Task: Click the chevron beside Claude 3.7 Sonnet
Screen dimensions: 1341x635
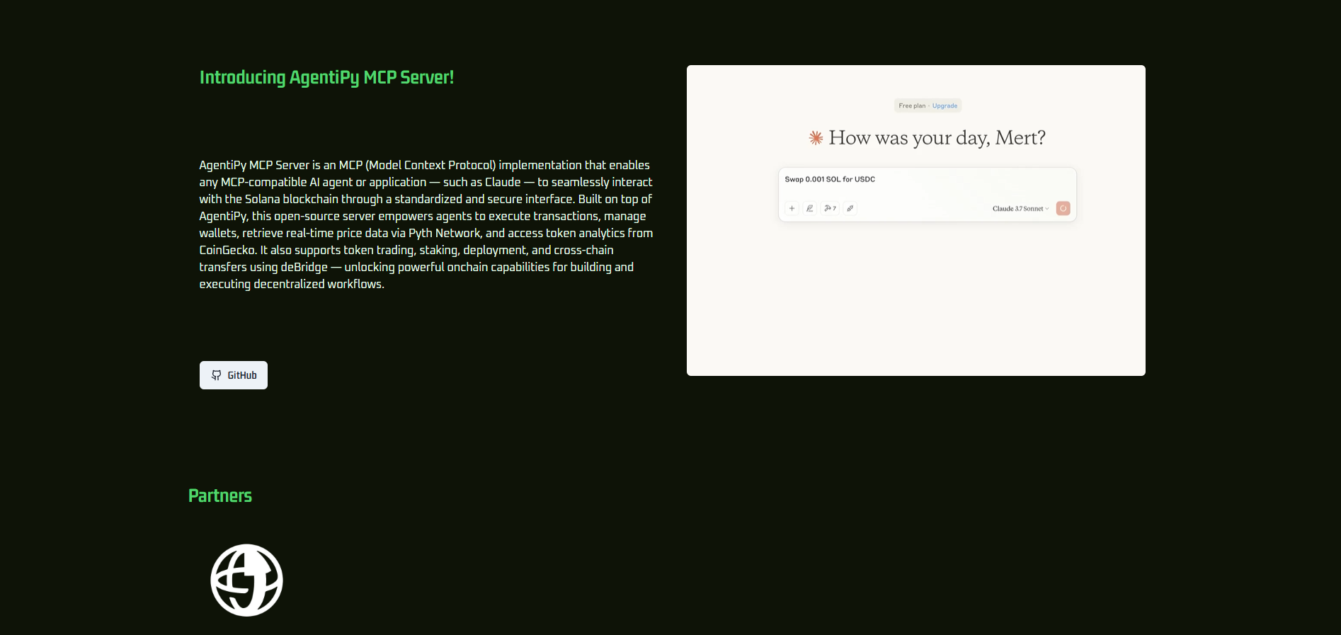Action: (1047, 209)
